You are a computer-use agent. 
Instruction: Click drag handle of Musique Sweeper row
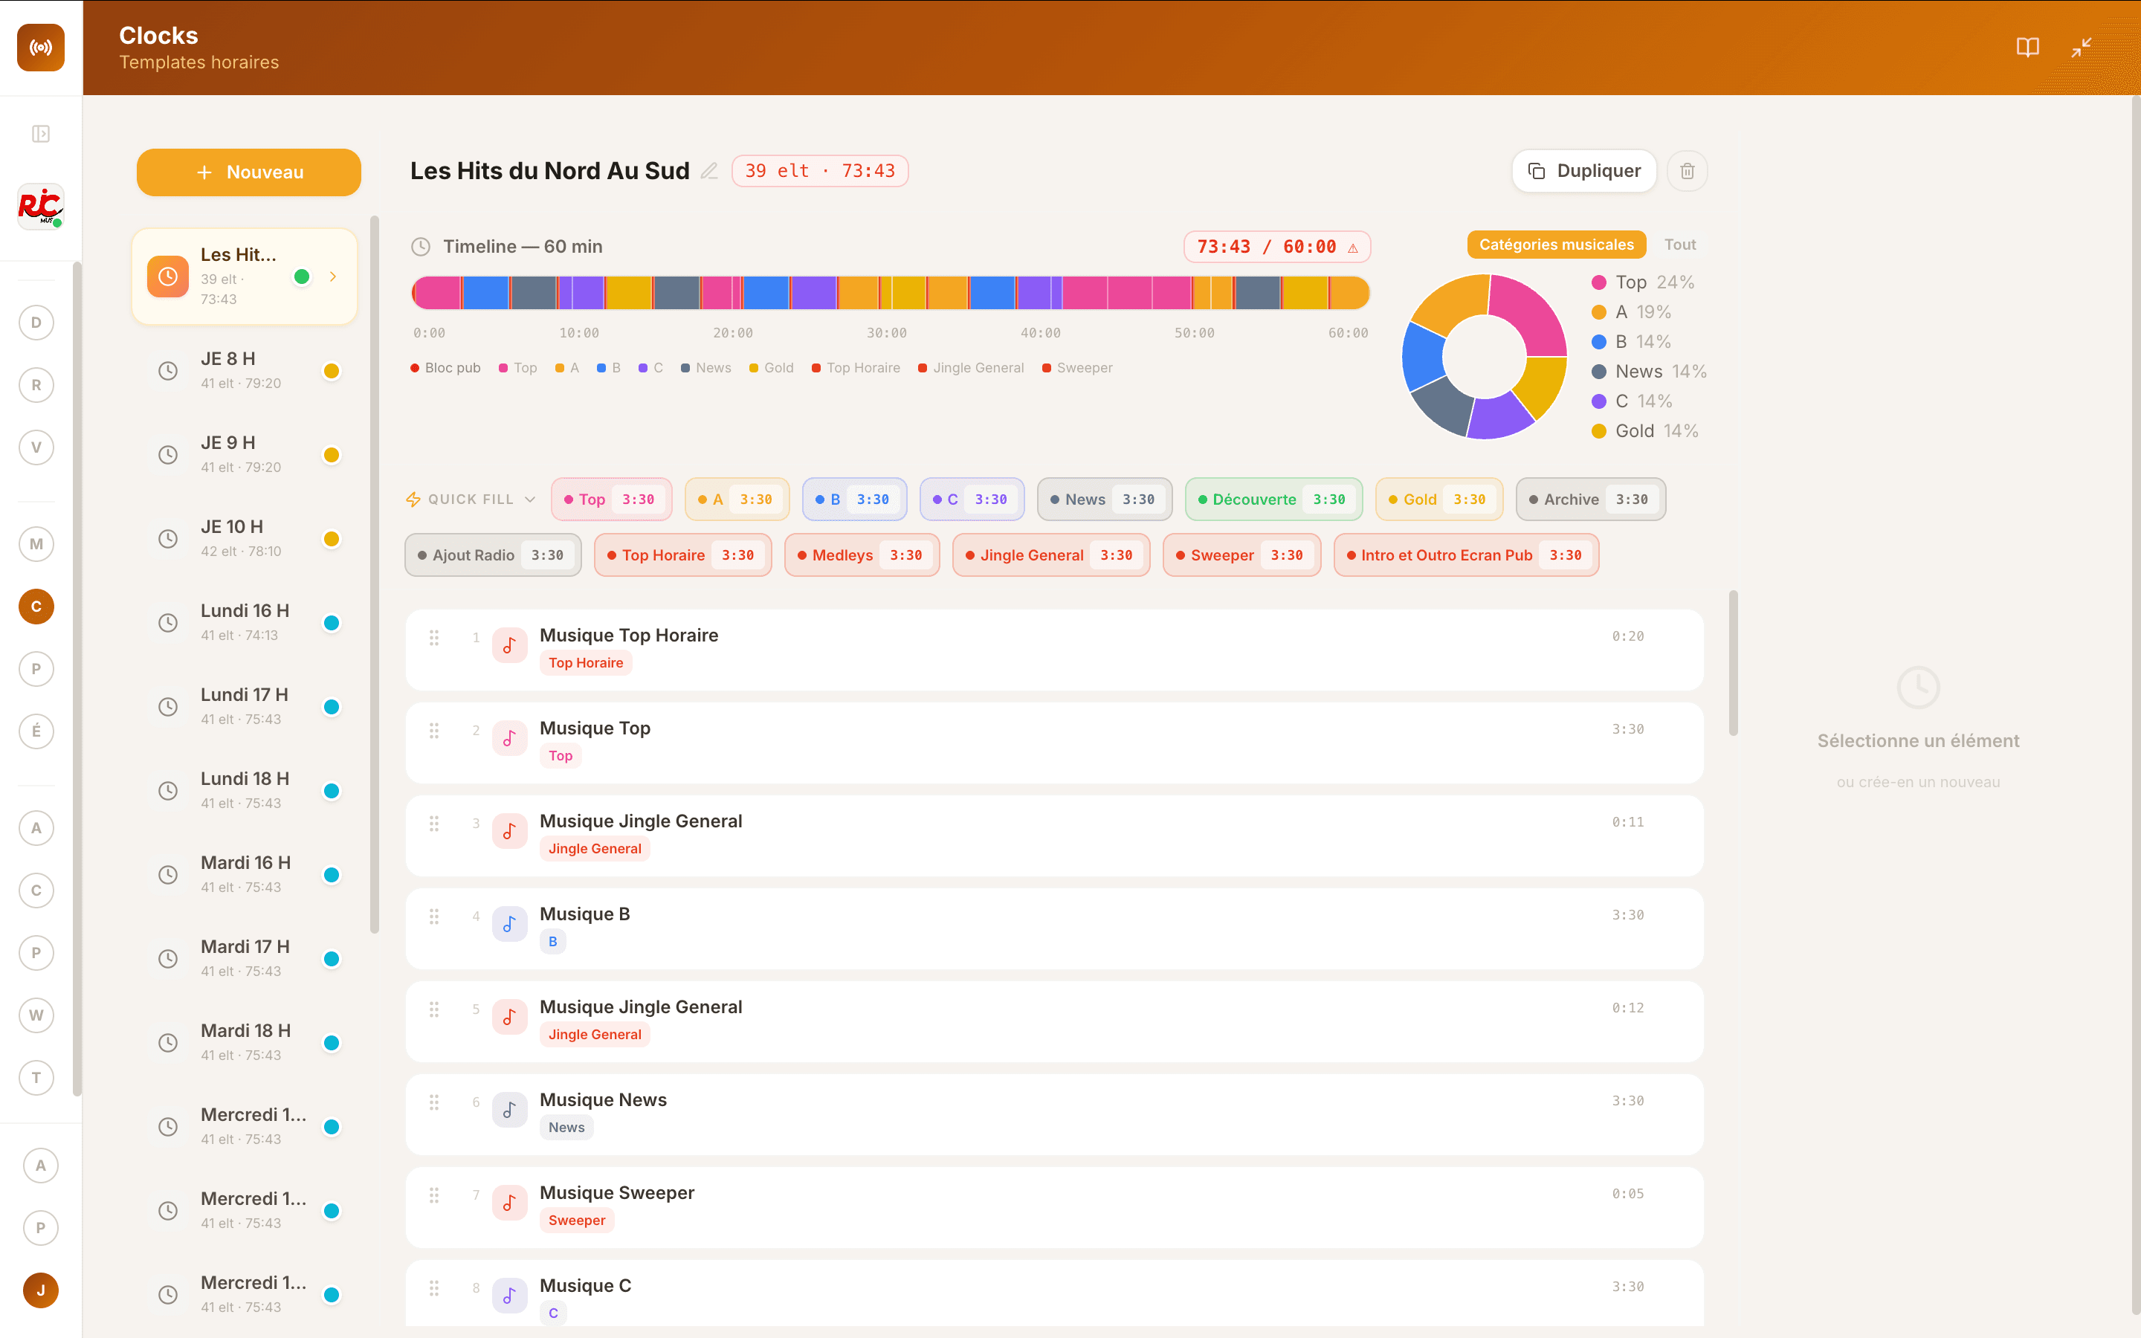coord(434,1195)
